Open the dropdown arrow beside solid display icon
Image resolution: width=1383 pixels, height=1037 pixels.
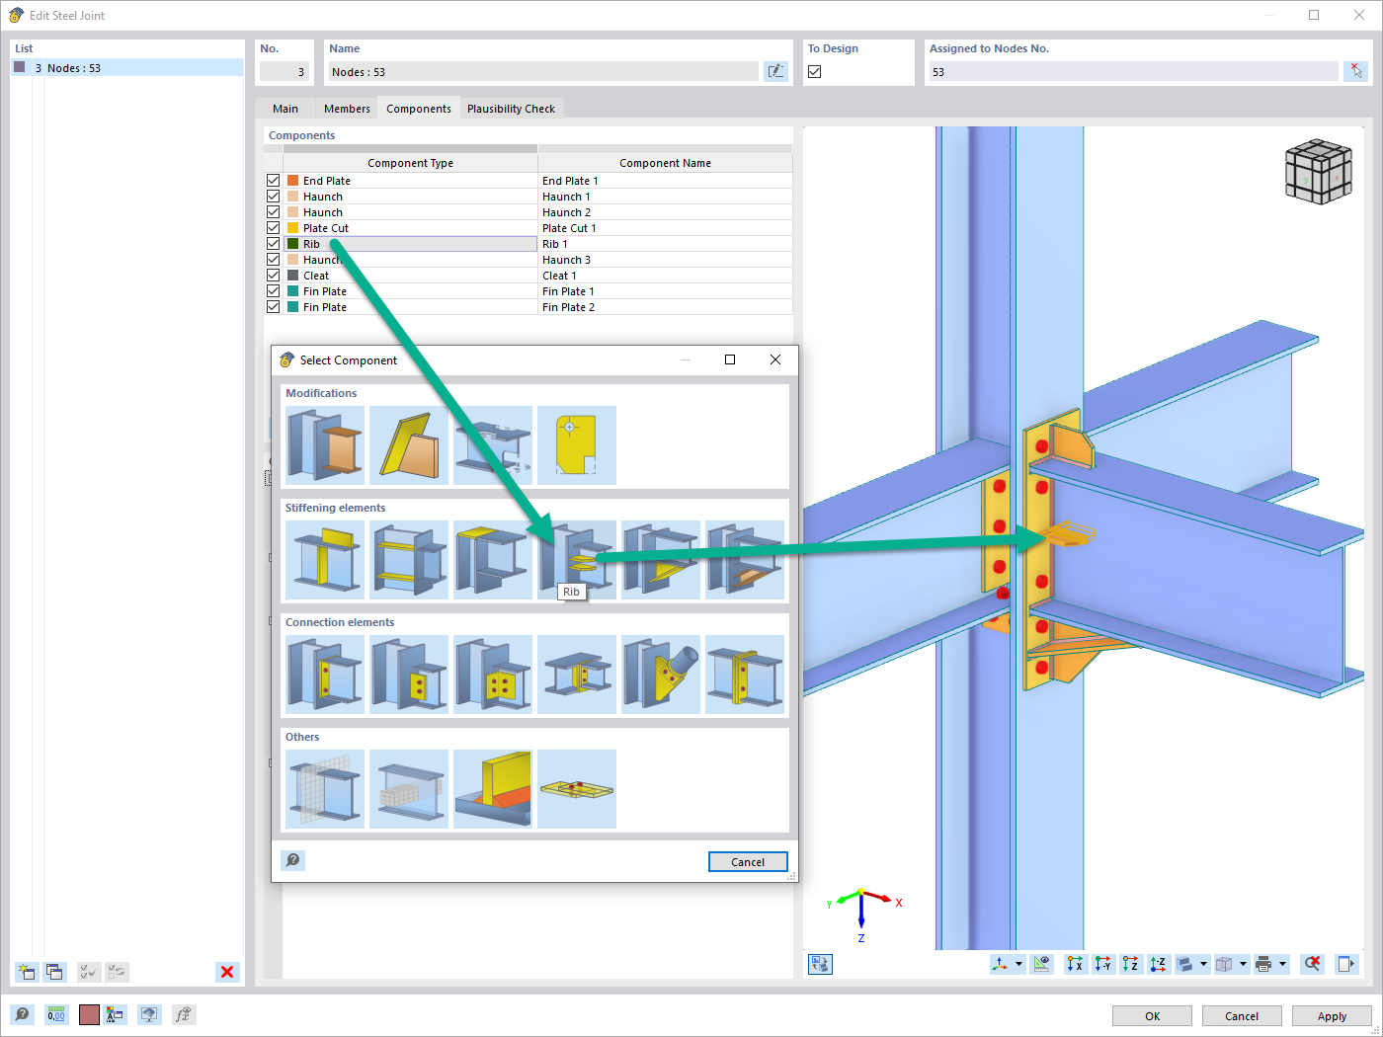coord(1203,964)
